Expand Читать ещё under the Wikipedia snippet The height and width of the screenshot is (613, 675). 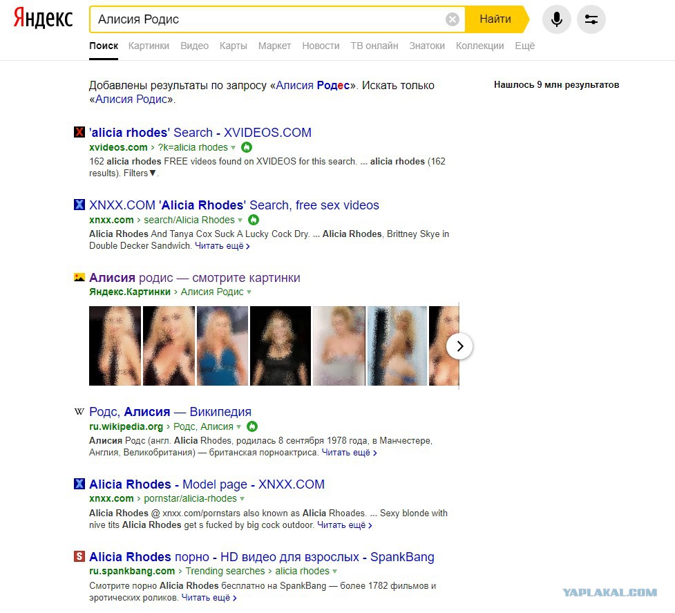349,453
